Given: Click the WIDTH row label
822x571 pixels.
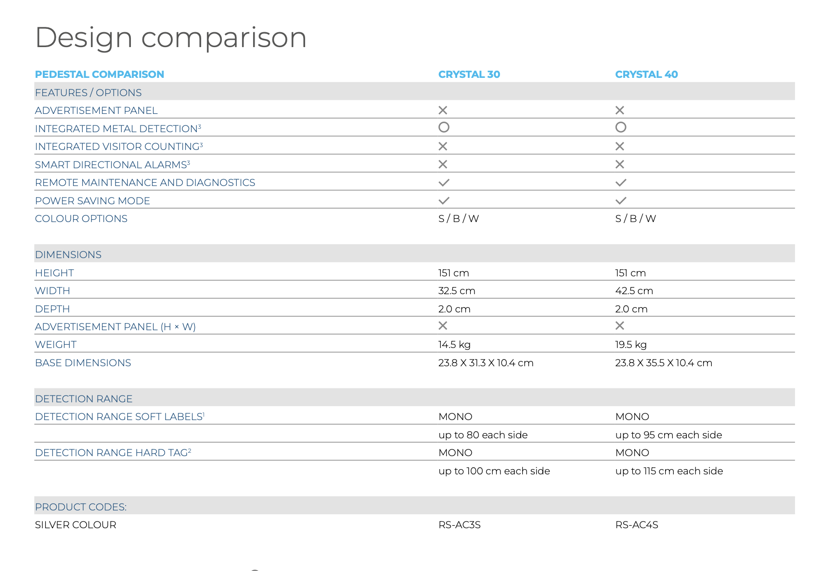Looking at the screenshot, I should pos(52,291).
